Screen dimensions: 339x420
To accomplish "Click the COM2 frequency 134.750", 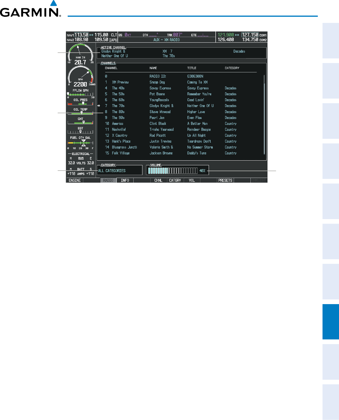I will 250,39.
